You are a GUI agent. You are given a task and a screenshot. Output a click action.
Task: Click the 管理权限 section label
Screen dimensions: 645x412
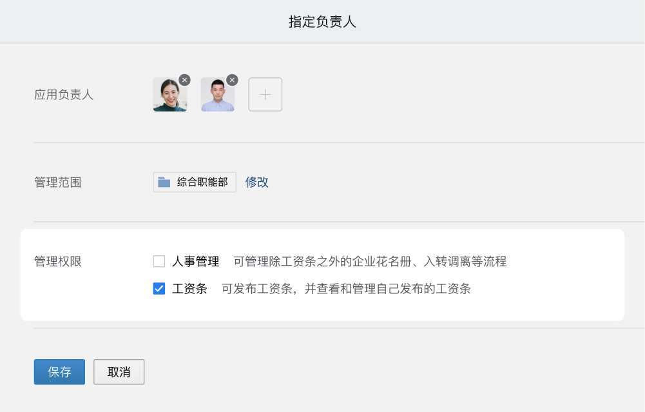coord(58,262)
